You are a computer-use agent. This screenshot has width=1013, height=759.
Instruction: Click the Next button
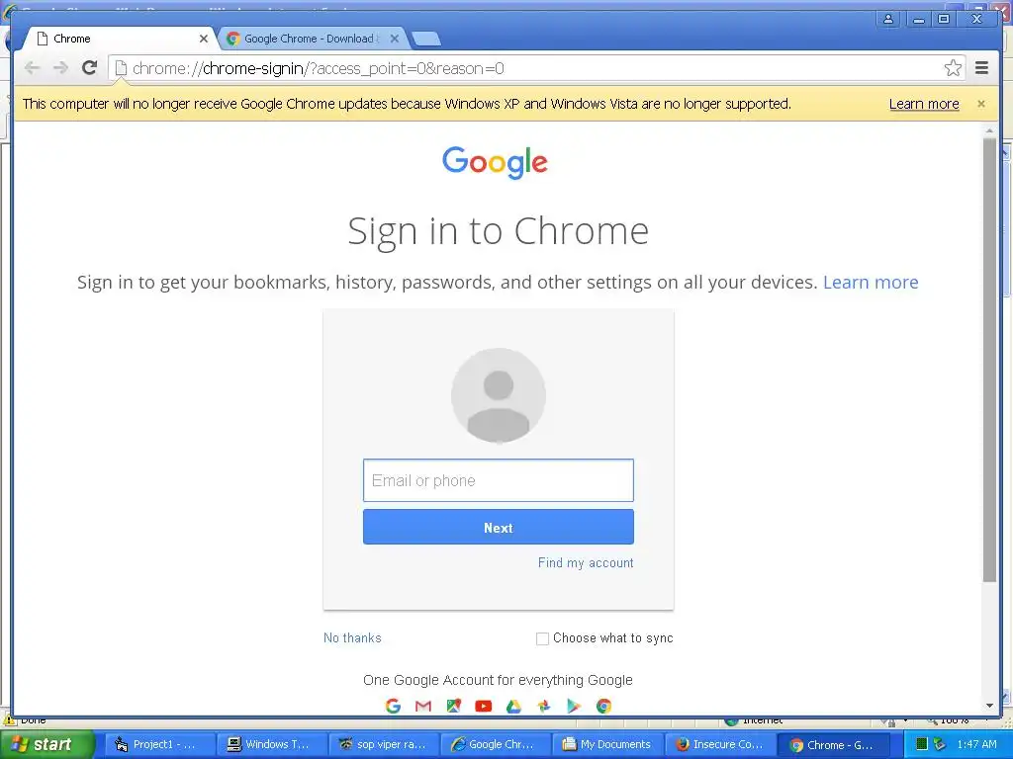pos(499,528)
